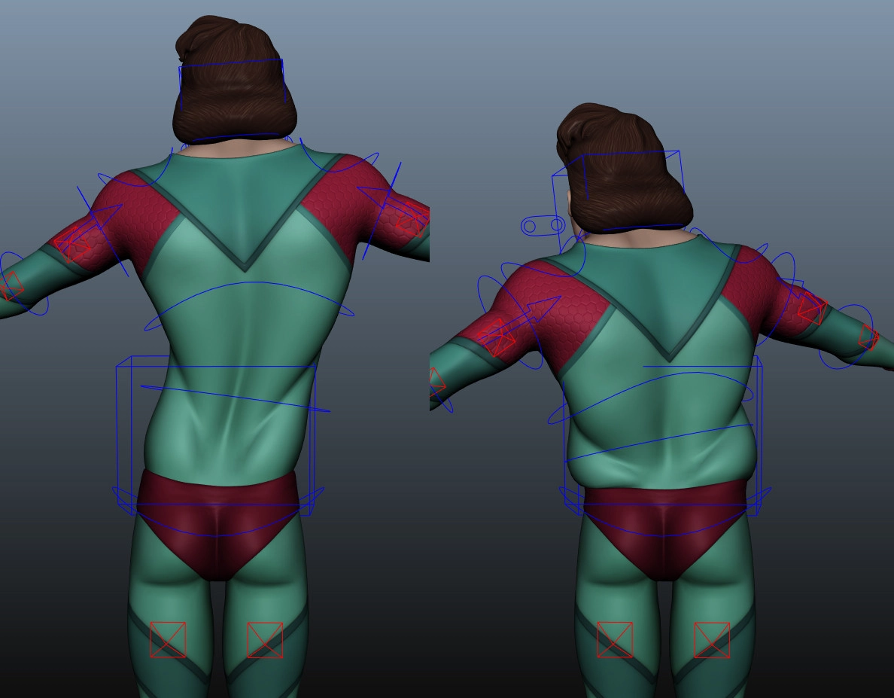Pick right character's left knee red square control
The width and height of the screenshot is (894, 698).
(x=615, y=639)
